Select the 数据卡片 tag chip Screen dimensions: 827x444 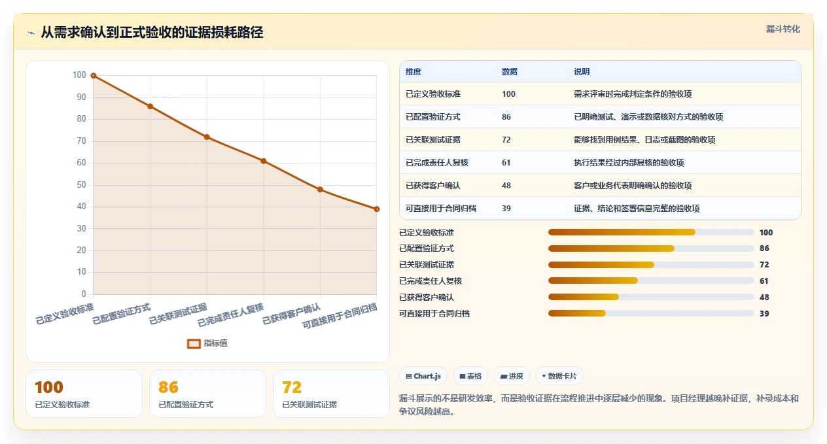559,376
